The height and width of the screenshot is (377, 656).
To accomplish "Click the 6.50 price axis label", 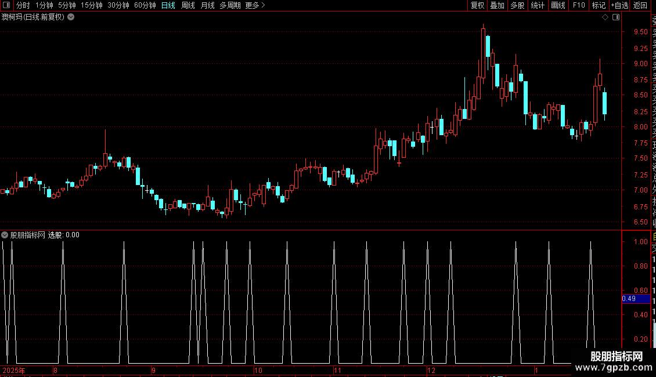I will click(x=640, y=222).
